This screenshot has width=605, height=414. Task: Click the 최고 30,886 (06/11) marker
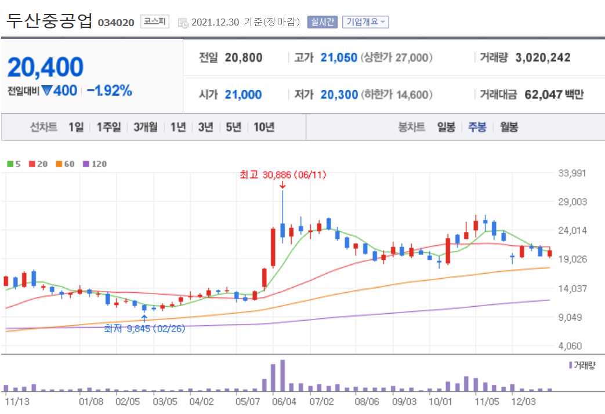pyautogui.click(x=283, y=175)
